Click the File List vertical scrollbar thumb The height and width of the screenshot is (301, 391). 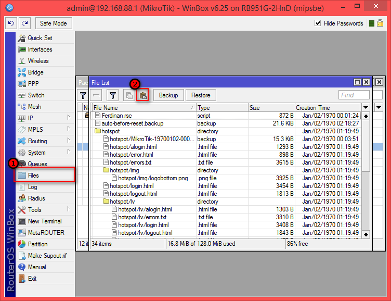(x=366, y=146)
